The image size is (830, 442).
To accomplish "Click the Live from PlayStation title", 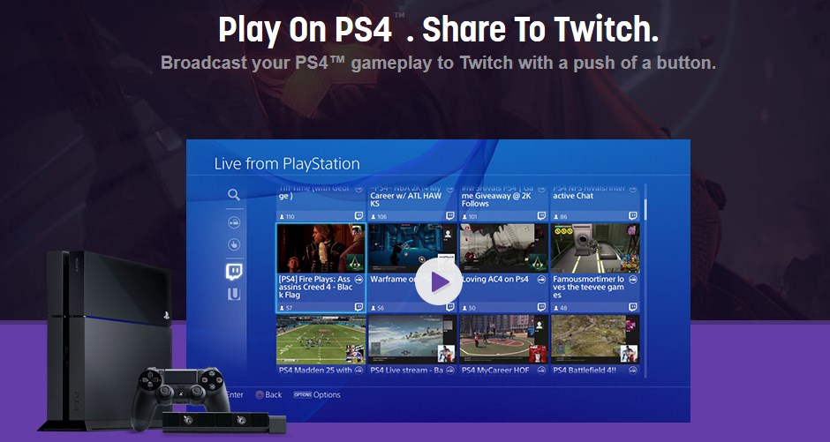I will coord(287,164).
